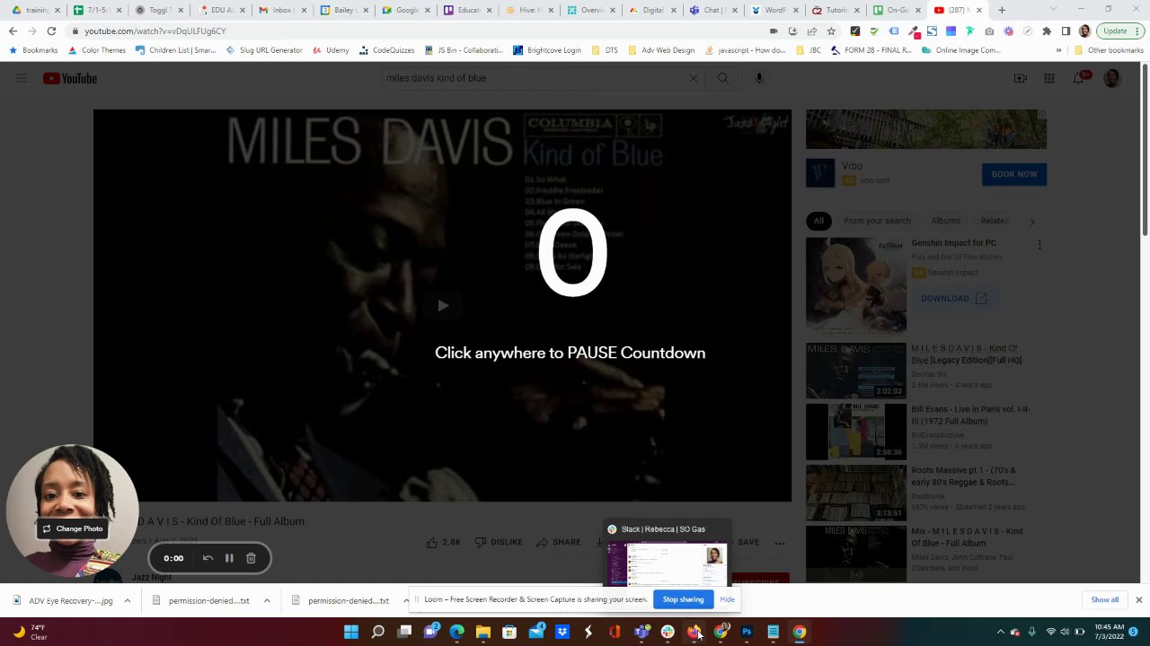Expand hidden bookmarks with double chevron
Screen dimensions: 1150x646
coord(1058,50)
